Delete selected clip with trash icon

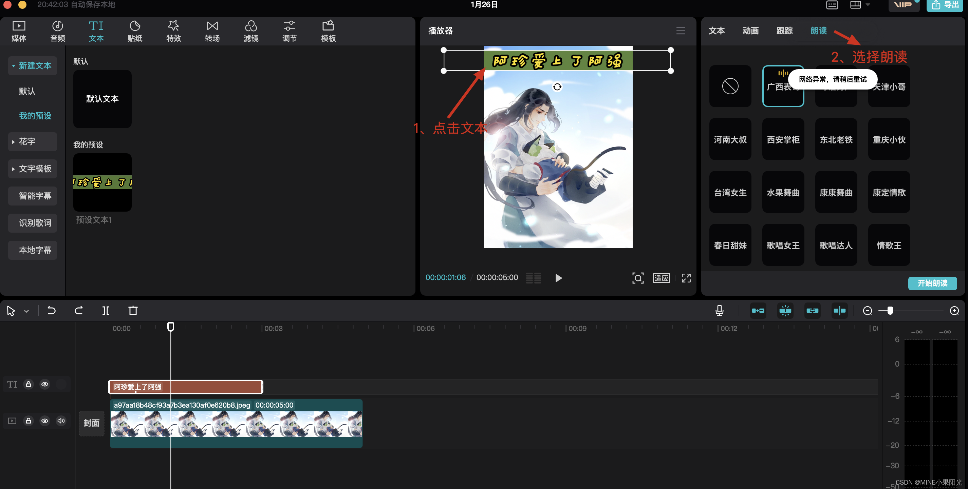tap(133, 311)
